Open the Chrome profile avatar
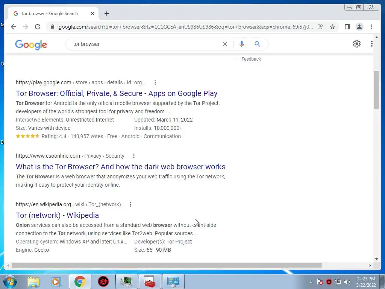Viewport: 385px width, 289px height. coord(359,27)
